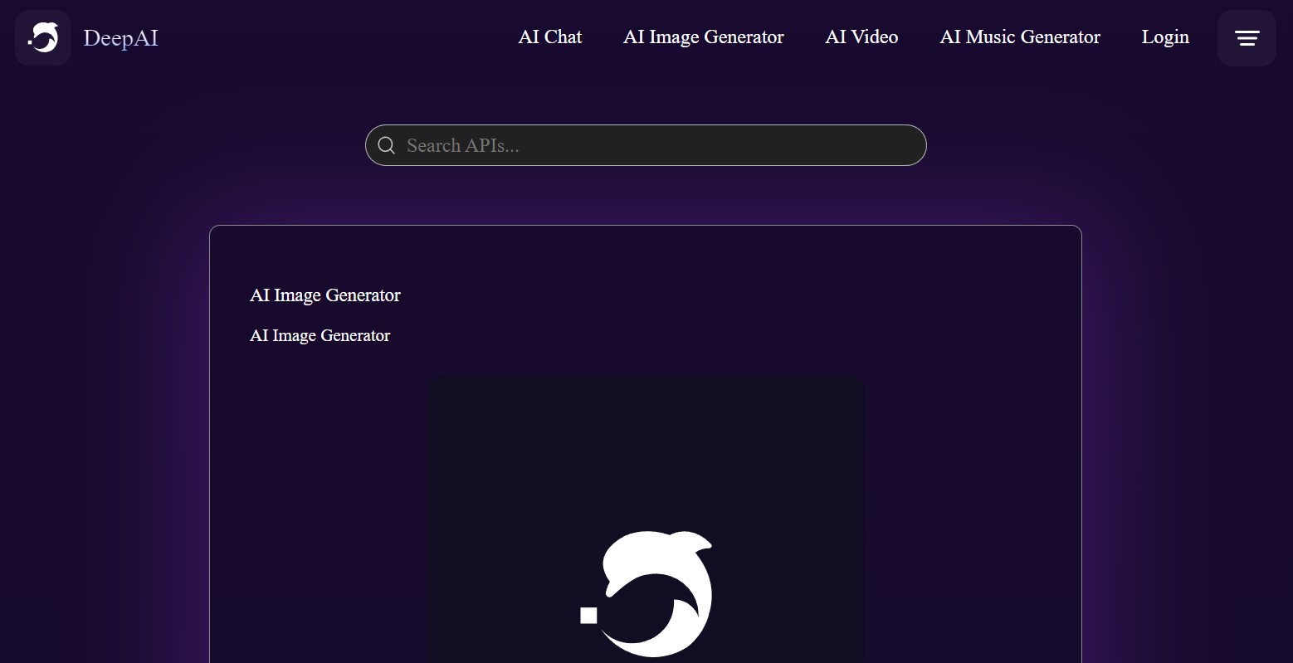This screenshot has width=1293, height=663.
Task: Click the Login link
Action: [x=1165, y=37]
